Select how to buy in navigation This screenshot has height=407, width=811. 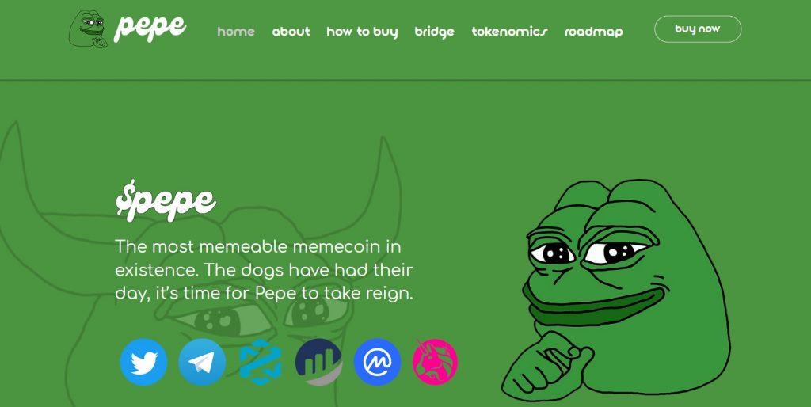[x=362, y=32]
